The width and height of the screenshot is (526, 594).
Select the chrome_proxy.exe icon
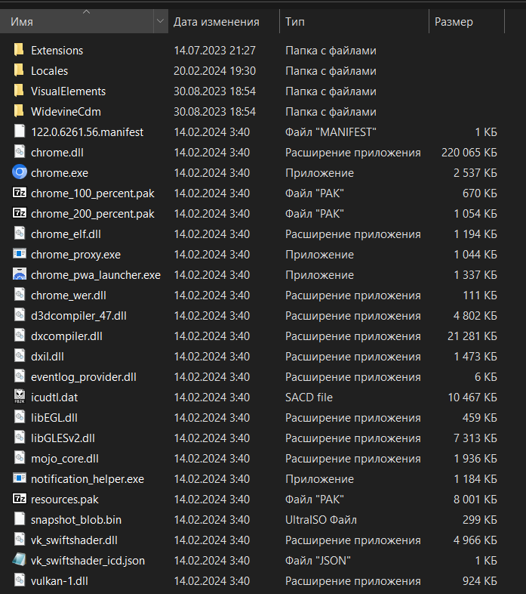(x=20, y=254)
